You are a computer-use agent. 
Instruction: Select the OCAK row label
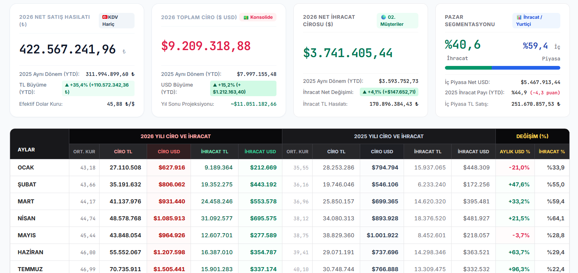pyautogui.click(x=26, y=168)
